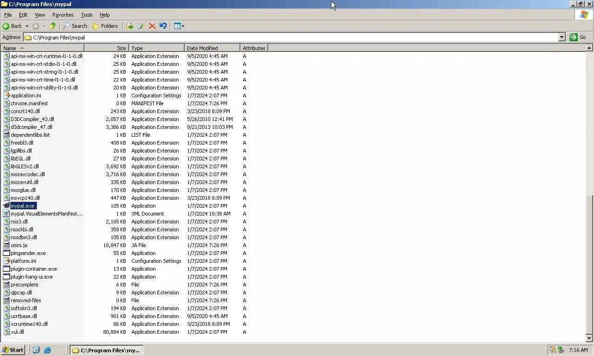594x356 pixels.
Task: Click the Undo toolbar icon
Action: pyautogui.click(x=163, y=26)
